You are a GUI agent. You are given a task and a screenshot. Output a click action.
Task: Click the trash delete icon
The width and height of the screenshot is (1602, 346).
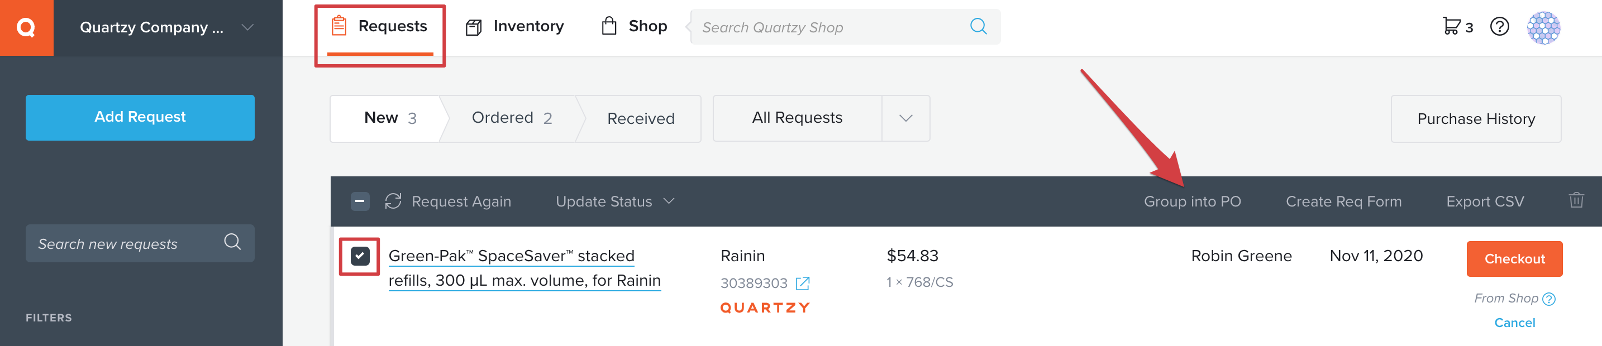coord(1576,201)
